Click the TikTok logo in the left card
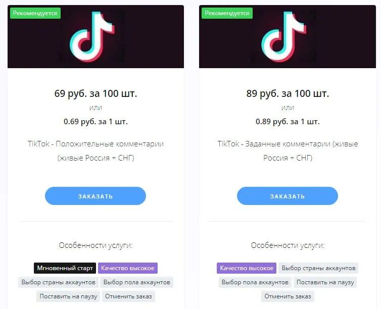The image size is (381, 309). pyautogui.click(x=92, y=37)
